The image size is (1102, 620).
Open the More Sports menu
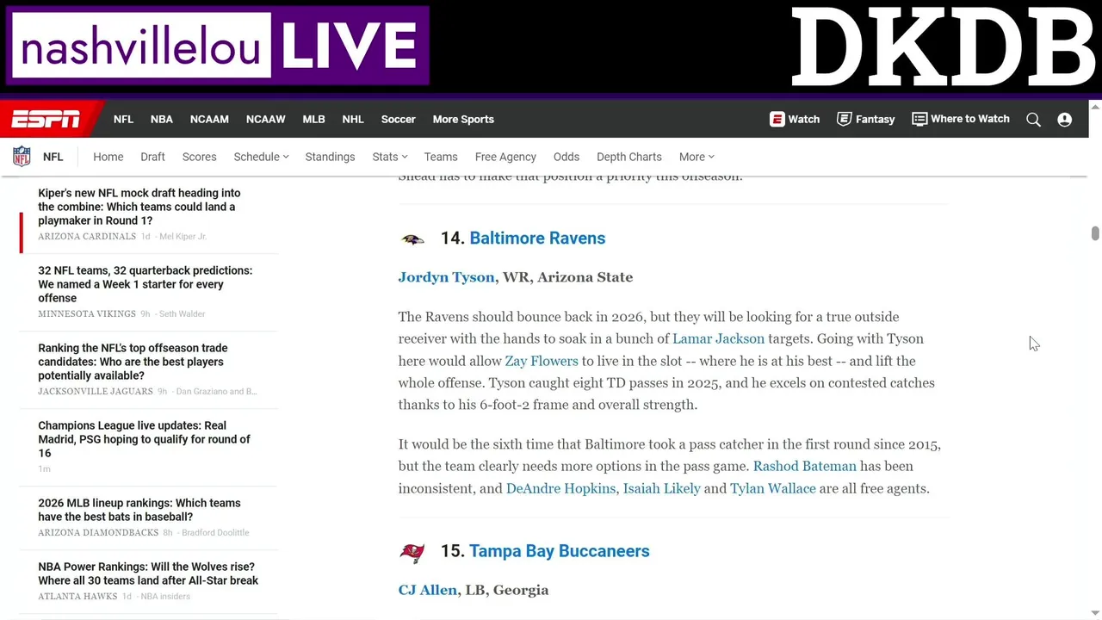[463, 119]
